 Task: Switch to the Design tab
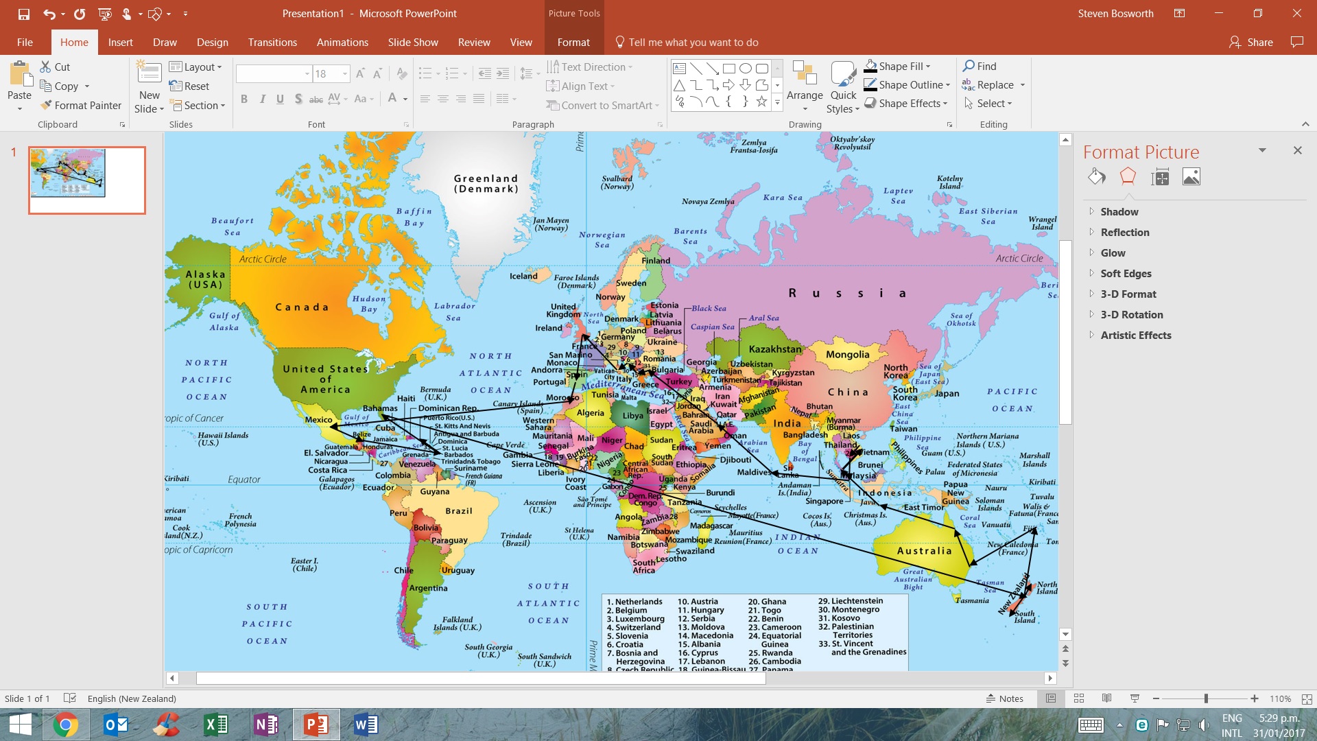212,43
